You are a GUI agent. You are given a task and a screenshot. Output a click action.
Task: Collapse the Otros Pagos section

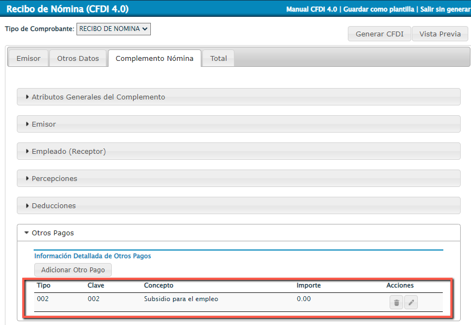[53, 233]
